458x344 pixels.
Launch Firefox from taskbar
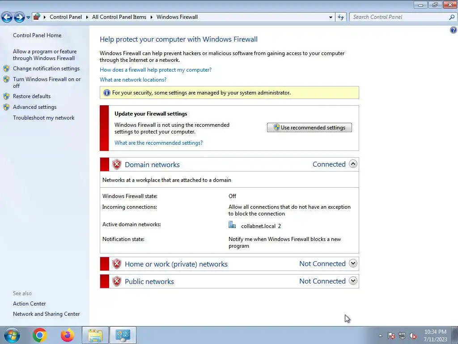click(68, 335)
